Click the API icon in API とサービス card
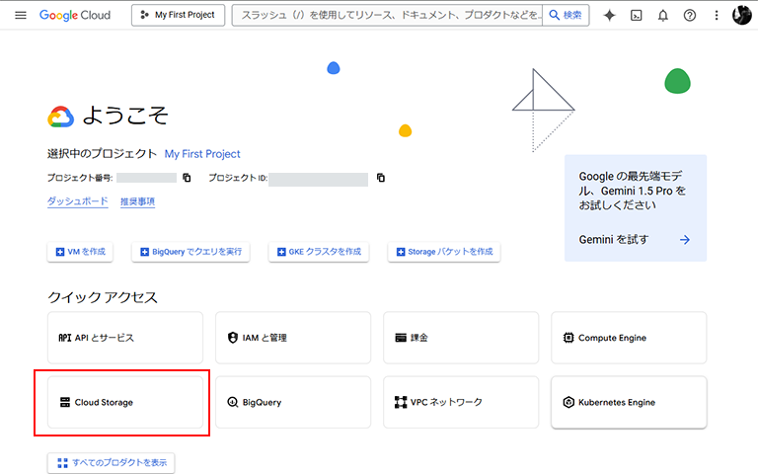758x474 pixels. [x=65, y=338]
